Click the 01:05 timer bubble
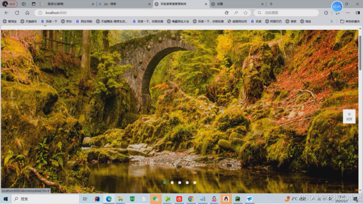Viewport: 363px width, 204px height. [x=337, y=7]
